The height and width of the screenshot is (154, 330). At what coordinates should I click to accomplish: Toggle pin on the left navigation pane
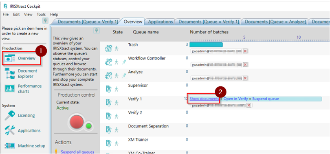(46, 20)
